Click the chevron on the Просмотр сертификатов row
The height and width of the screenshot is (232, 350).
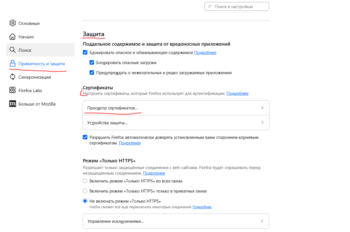point(262,108)
